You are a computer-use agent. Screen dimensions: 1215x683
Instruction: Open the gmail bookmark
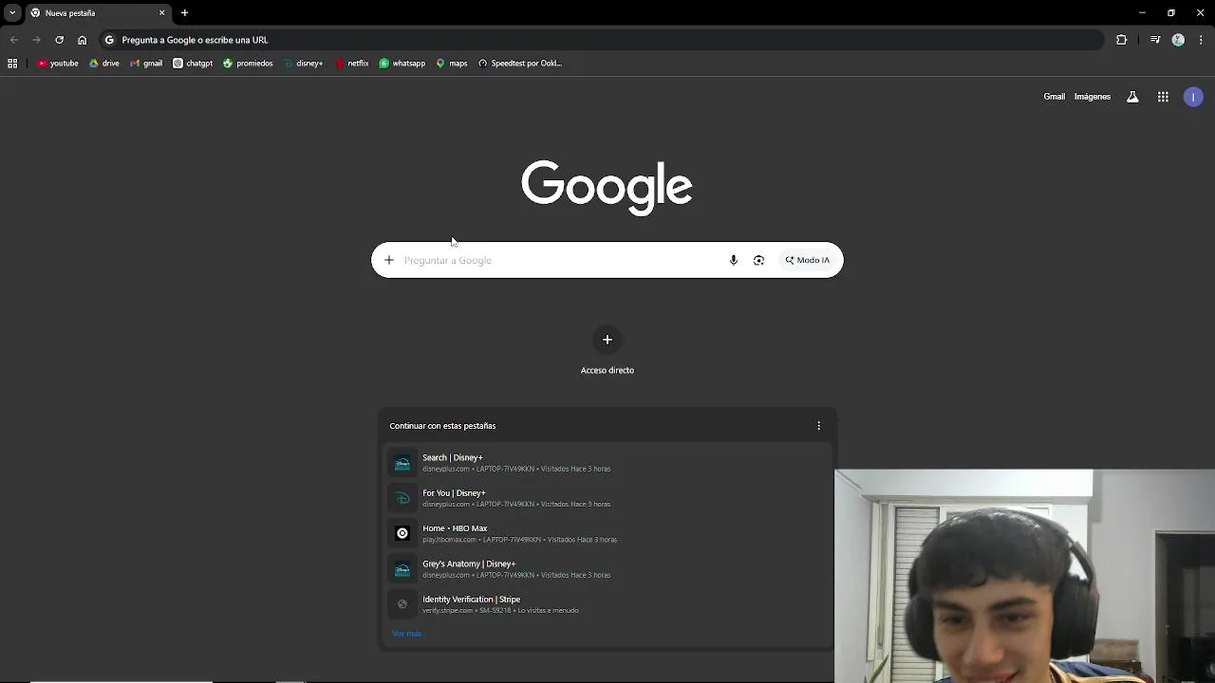(146, 64)
